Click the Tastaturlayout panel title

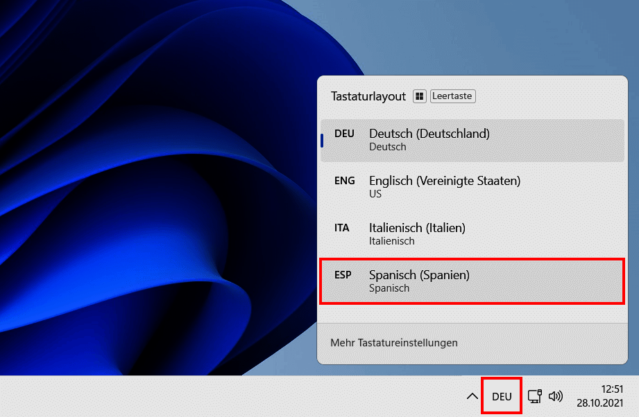[x=368, y=96]
